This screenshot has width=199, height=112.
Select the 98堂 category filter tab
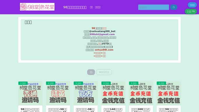pos(104,72)
